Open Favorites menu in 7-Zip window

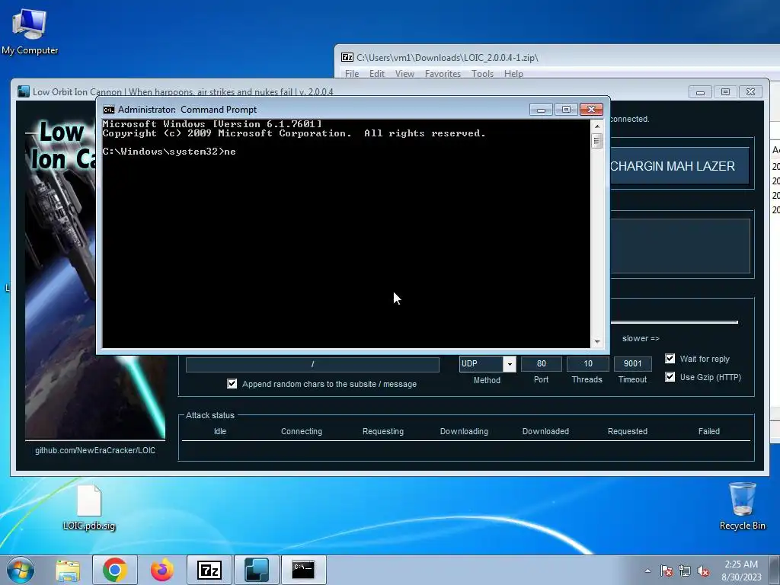coord(443,74)
